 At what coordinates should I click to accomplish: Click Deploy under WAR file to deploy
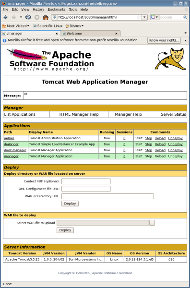65,230
